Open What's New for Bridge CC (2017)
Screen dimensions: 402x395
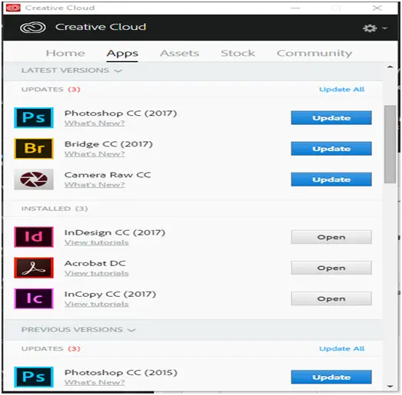[x=95, y=153]
